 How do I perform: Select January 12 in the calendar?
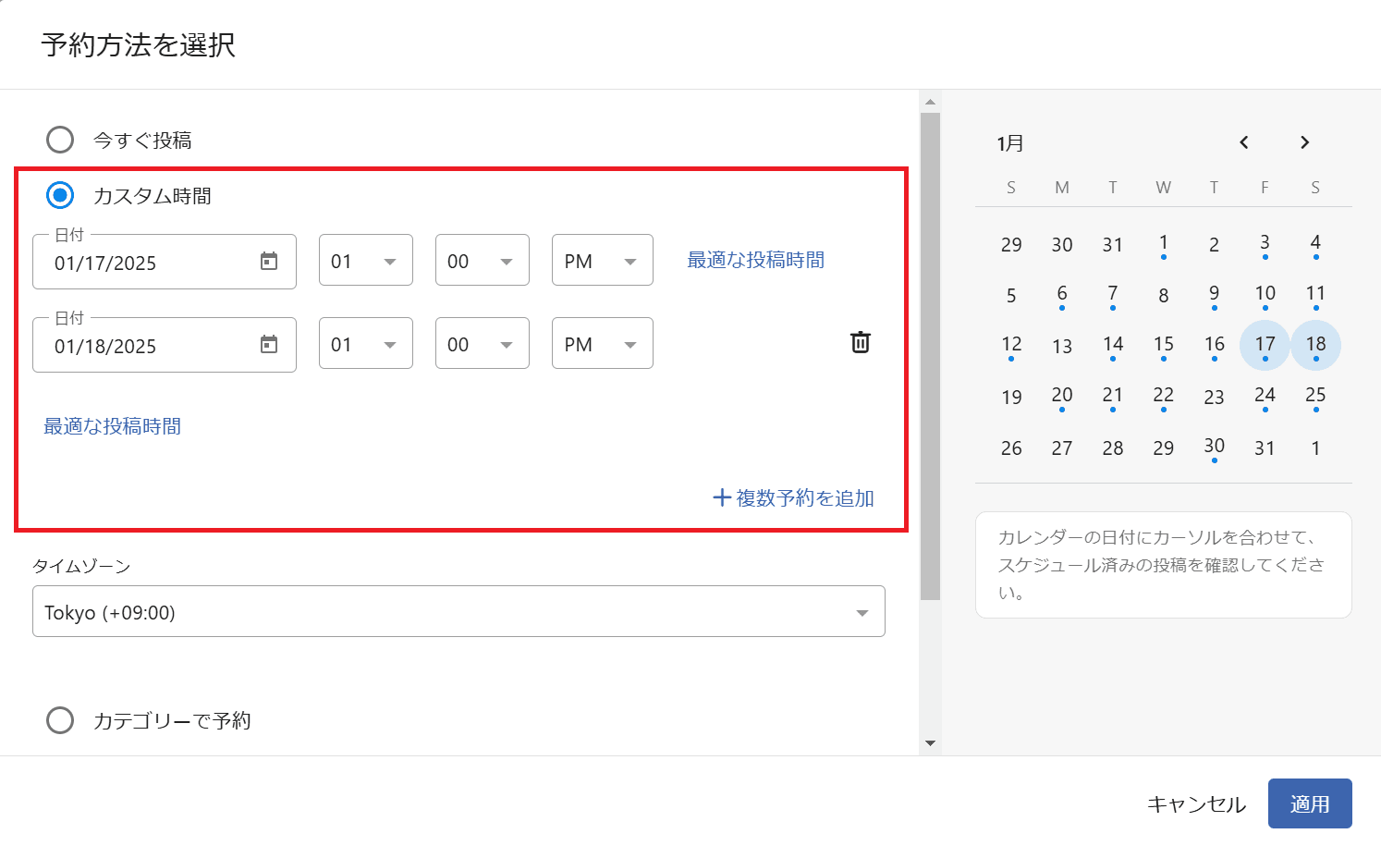(1011, 345)
